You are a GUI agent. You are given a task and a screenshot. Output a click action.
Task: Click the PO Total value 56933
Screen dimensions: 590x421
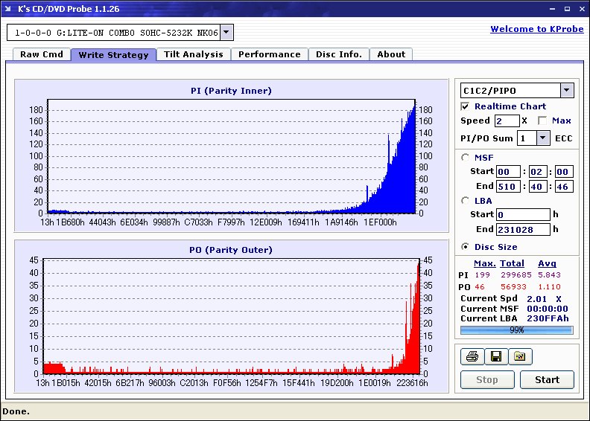coord(513,286)
